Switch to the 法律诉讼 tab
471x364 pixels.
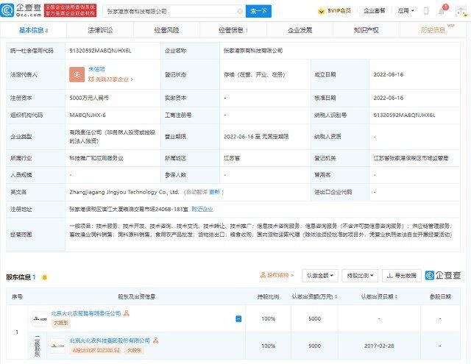pos(100,30)
